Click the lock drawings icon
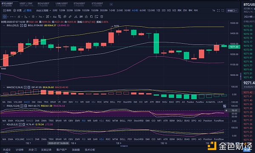Screen dimensions: 255x153 coord(86,17)
